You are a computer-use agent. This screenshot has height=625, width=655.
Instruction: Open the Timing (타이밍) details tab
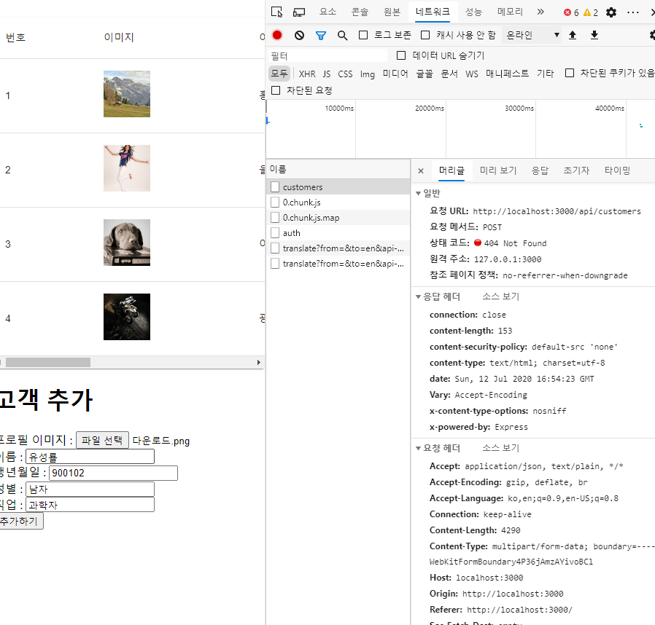(x=617, y=170)
